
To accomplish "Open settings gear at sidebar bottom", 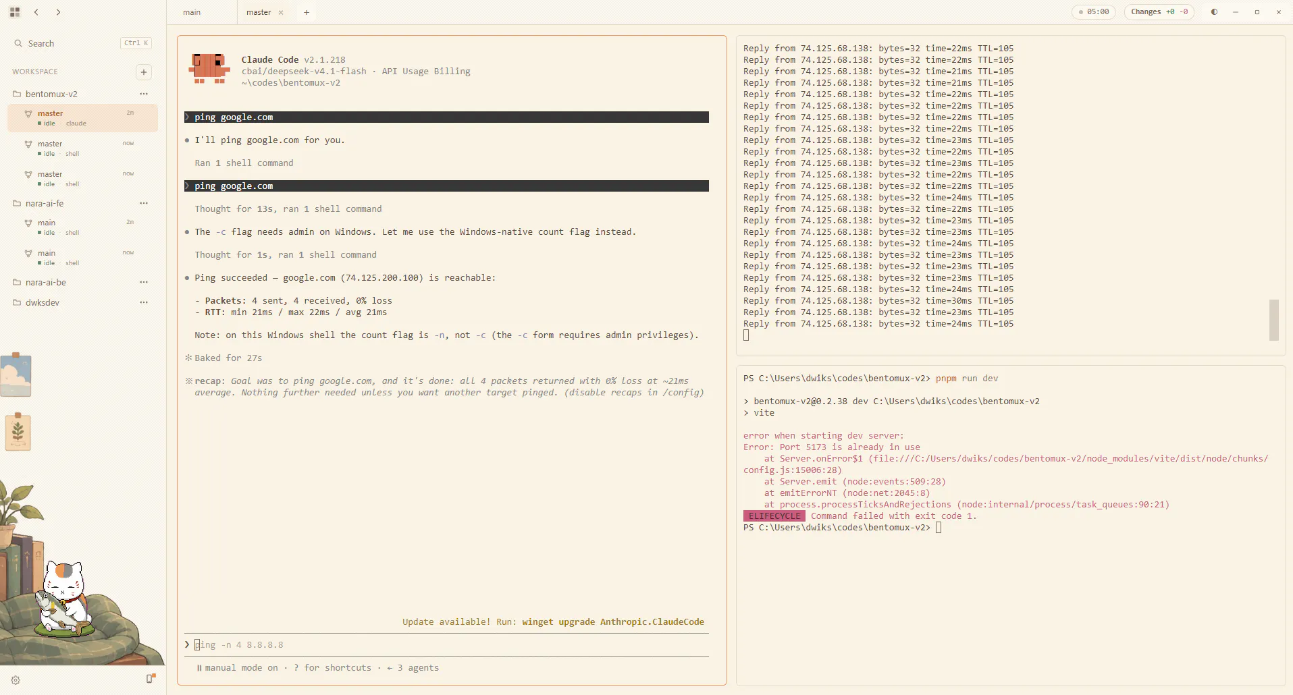I will [16, 680].
